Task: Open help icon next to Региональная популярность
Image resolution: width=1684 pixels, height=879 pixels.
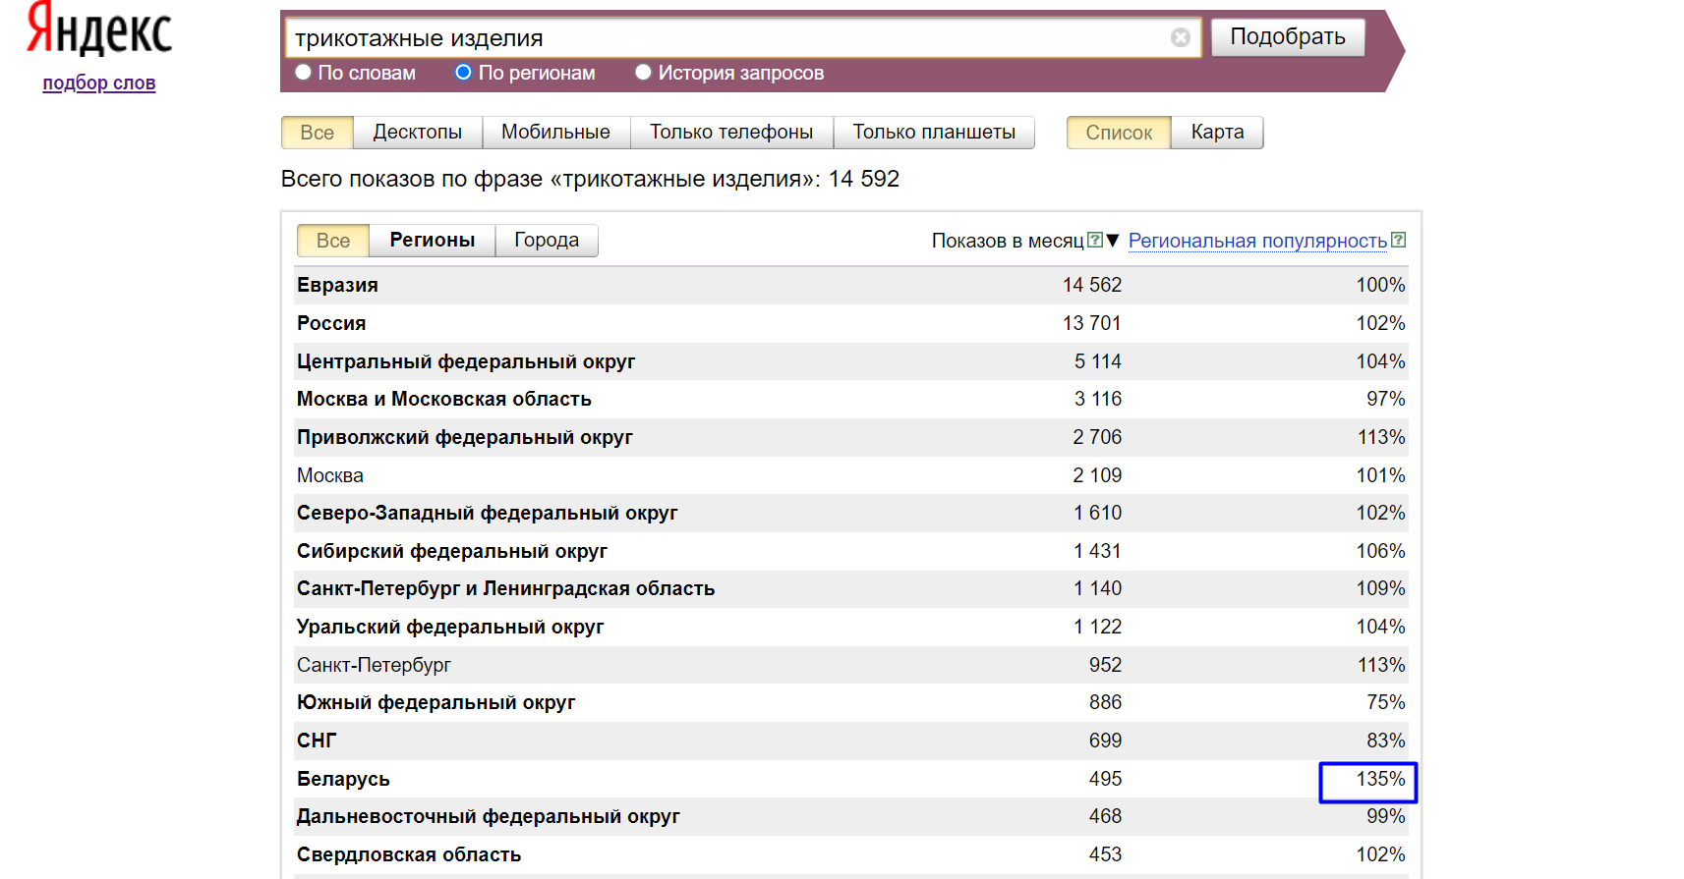Action: coord(1399,240)
